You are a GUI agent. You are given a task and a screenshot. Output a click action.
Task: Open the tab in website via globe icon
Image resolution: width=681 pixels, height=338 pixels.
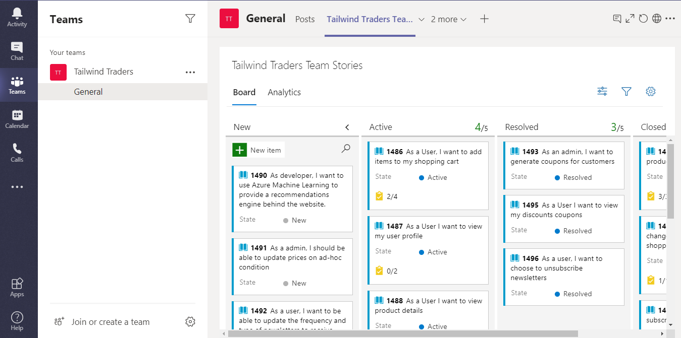[x=657, y=19]
